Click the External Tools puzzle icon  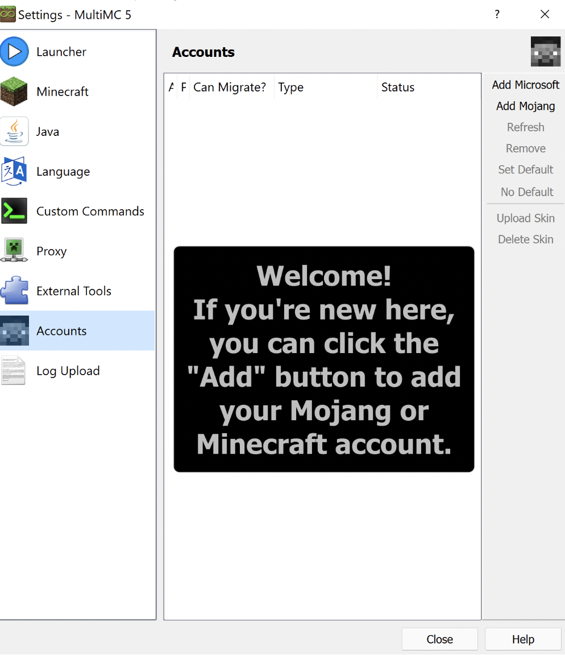[x=14, y=291]
